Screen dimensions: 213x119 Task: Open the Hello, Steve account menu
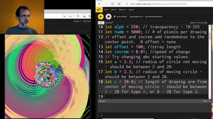click(87, 21)
